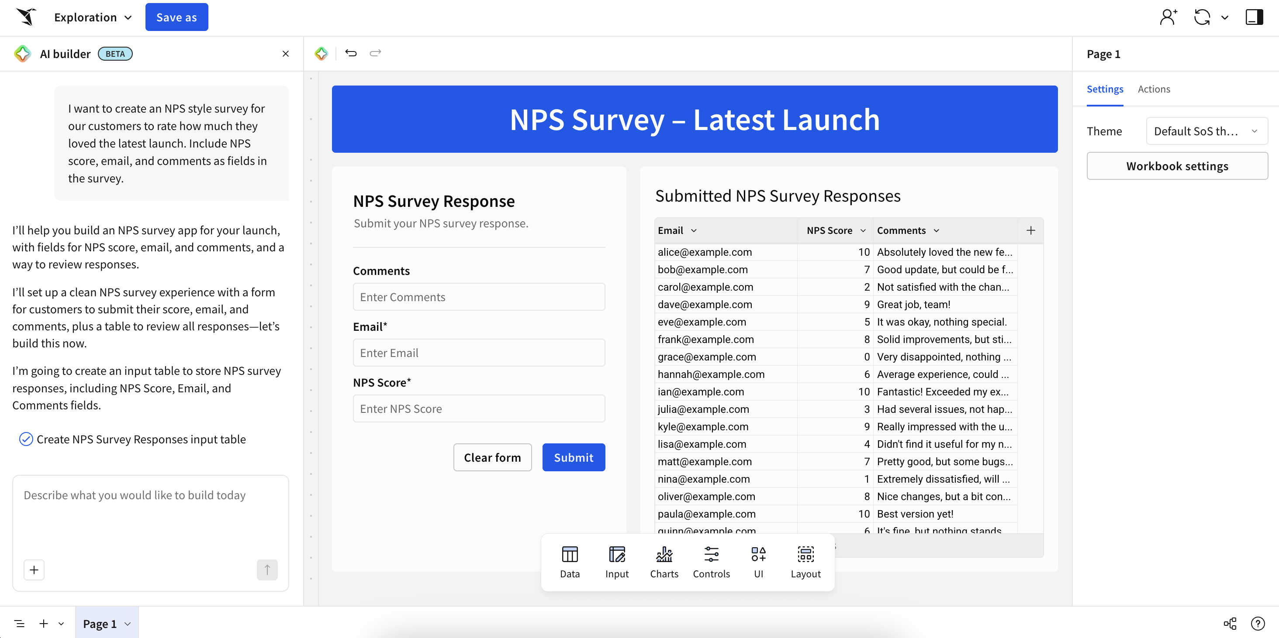This screenshot has width=1279, height=638.
Task: Expand the Exploration dropdown
Action: [93, 17]
